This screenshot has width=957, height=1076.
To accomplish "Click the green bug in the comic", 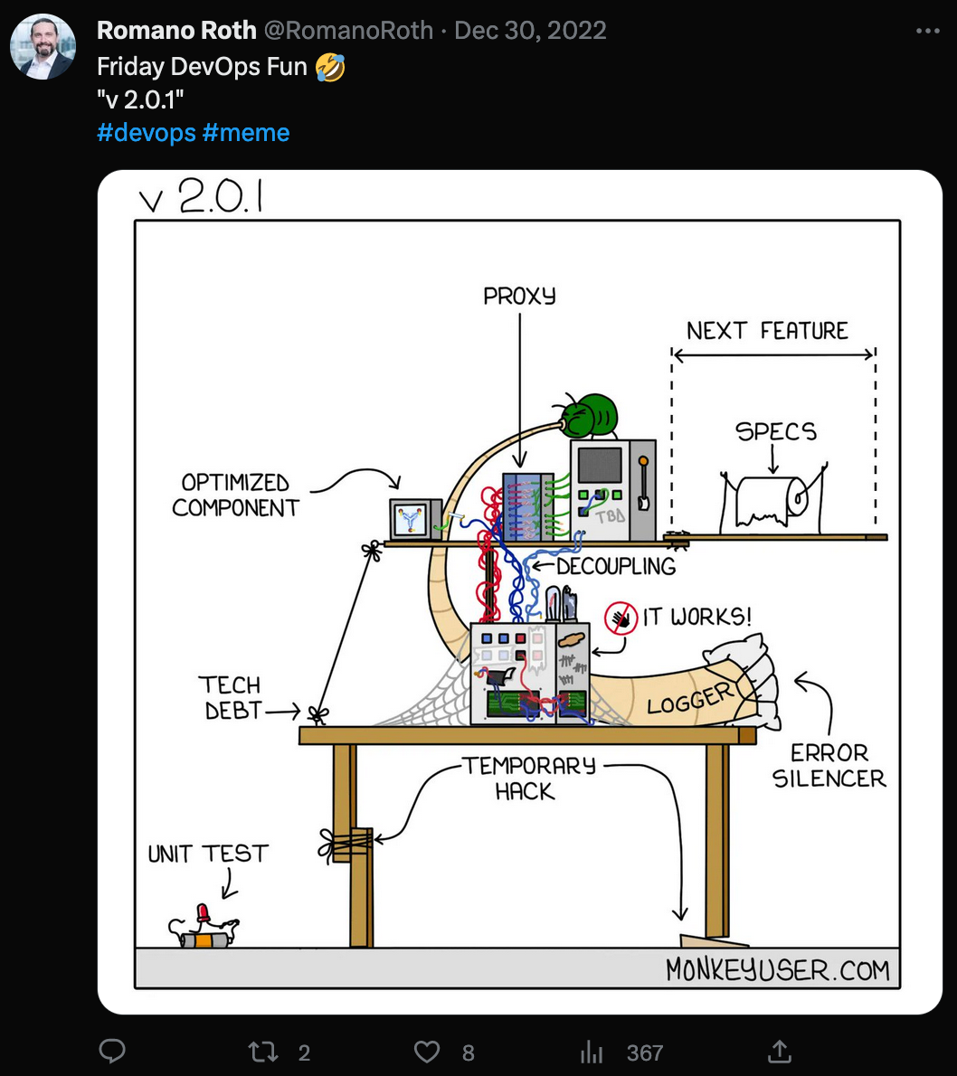I will pyautogui.click(x=590, y=416).
